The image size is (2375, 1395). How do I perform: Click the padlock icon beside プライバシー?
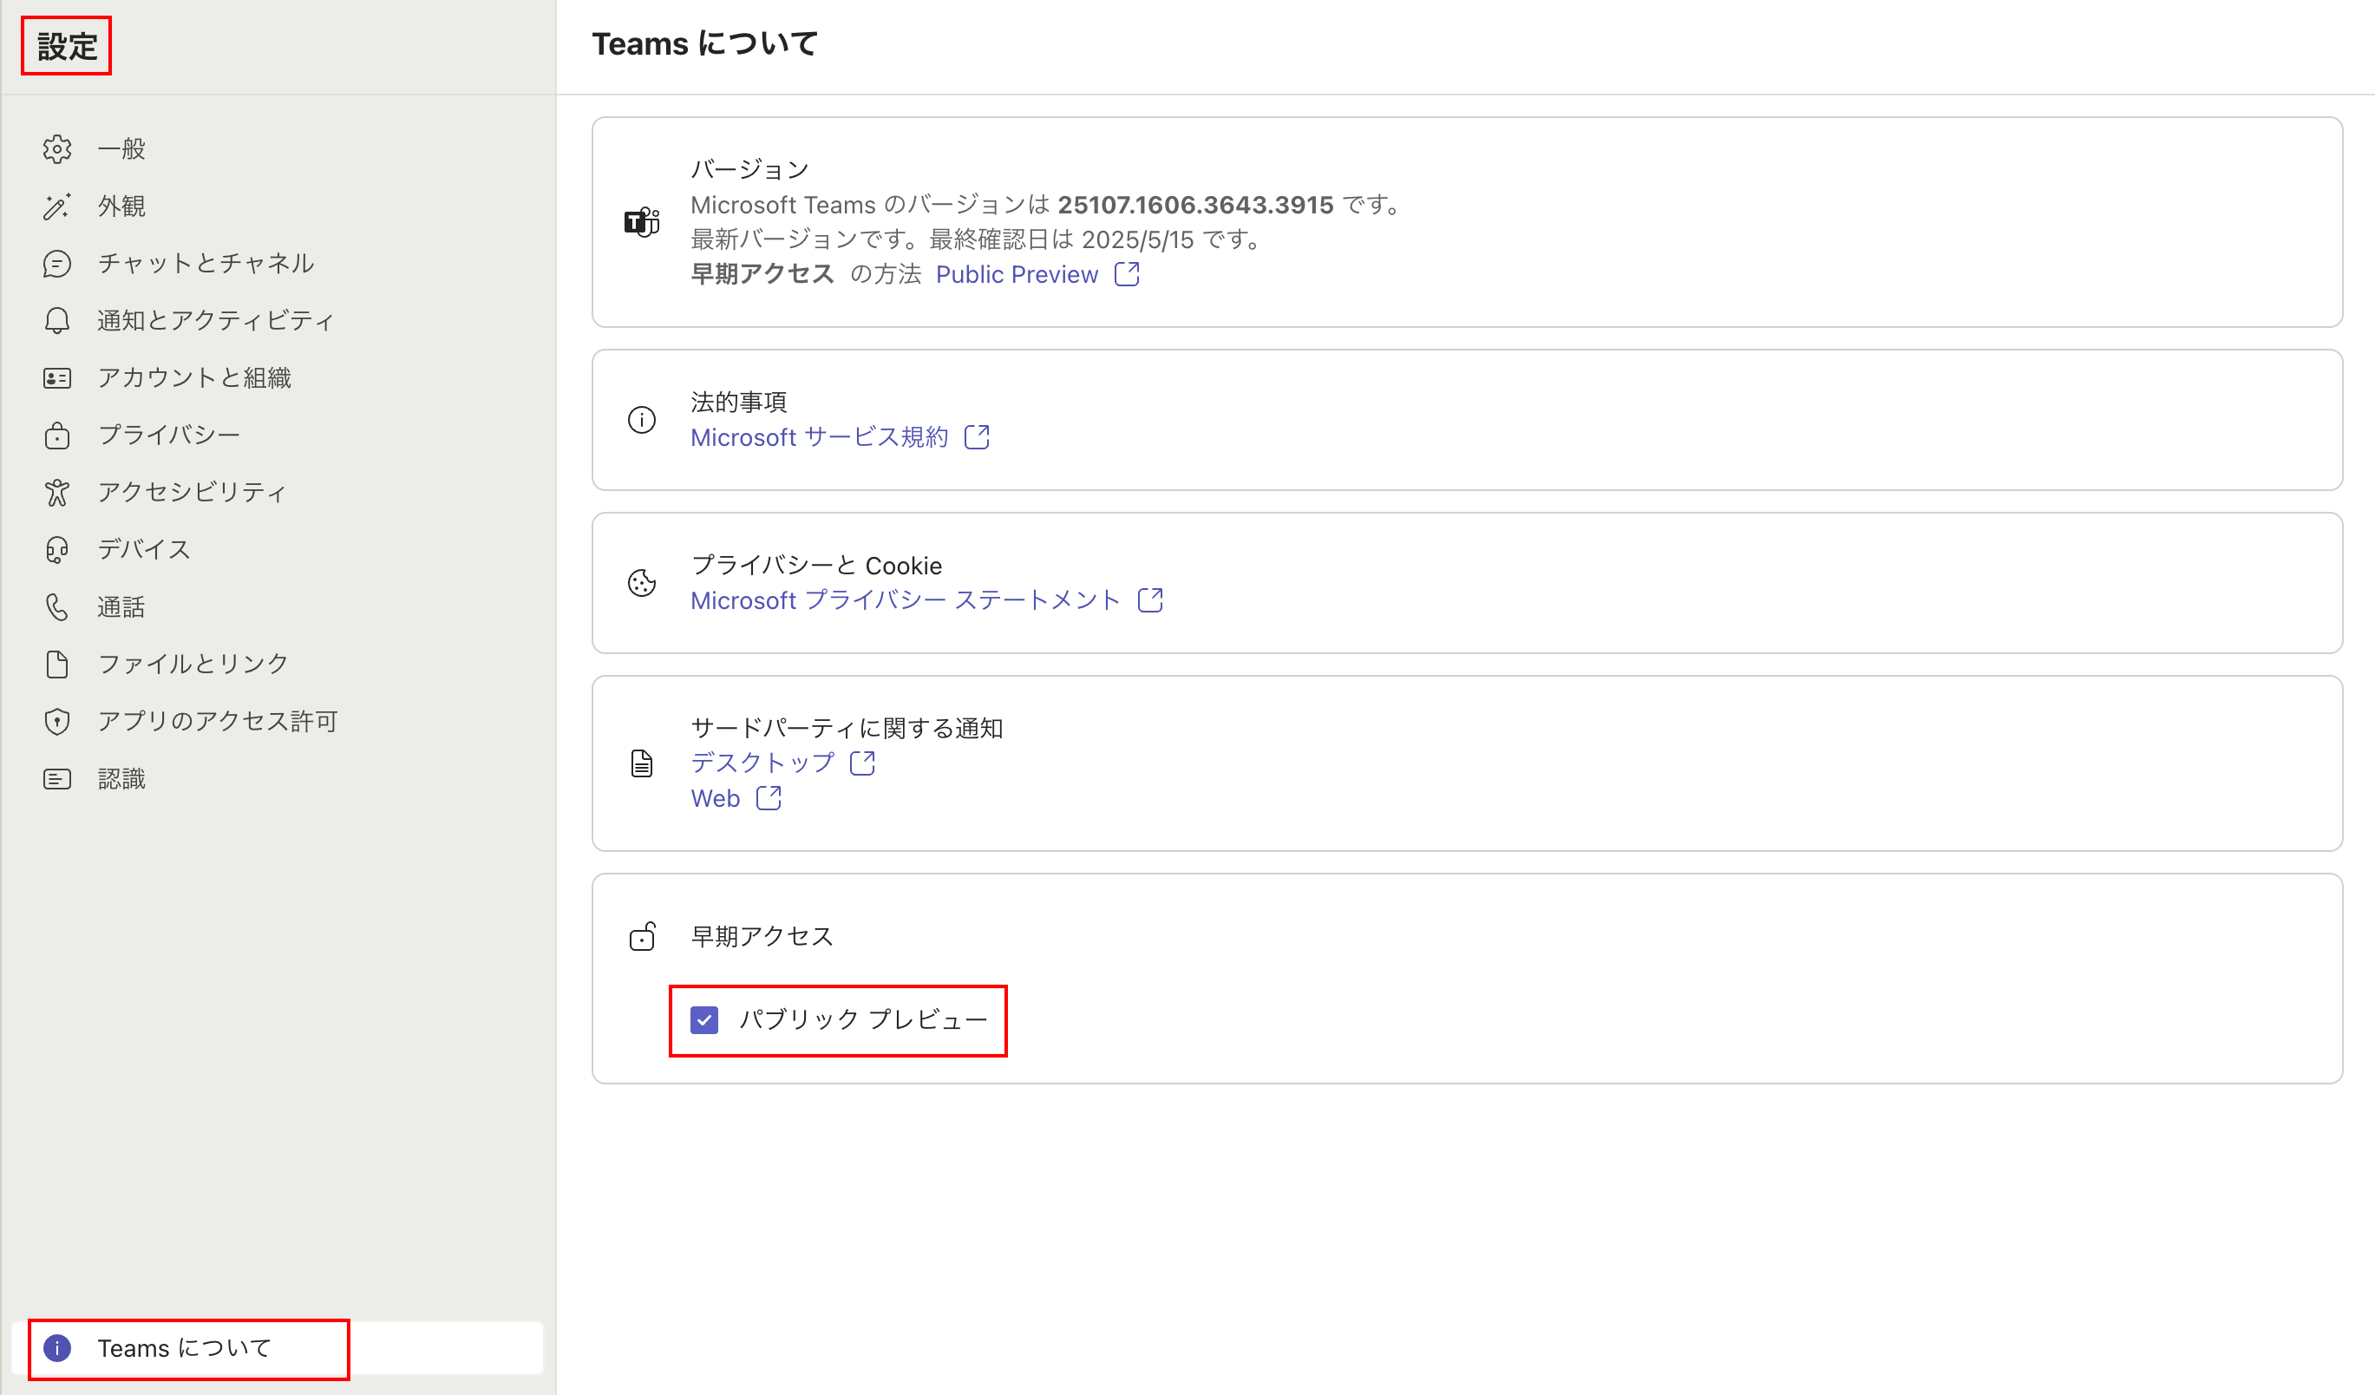(56, 436)
